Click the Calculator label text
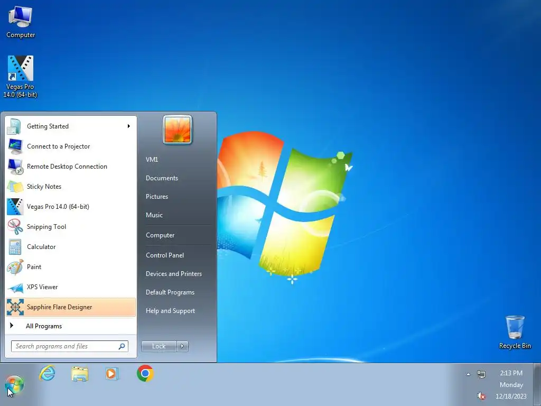Viewport: 541px width, 406px height. coord(41,247)
